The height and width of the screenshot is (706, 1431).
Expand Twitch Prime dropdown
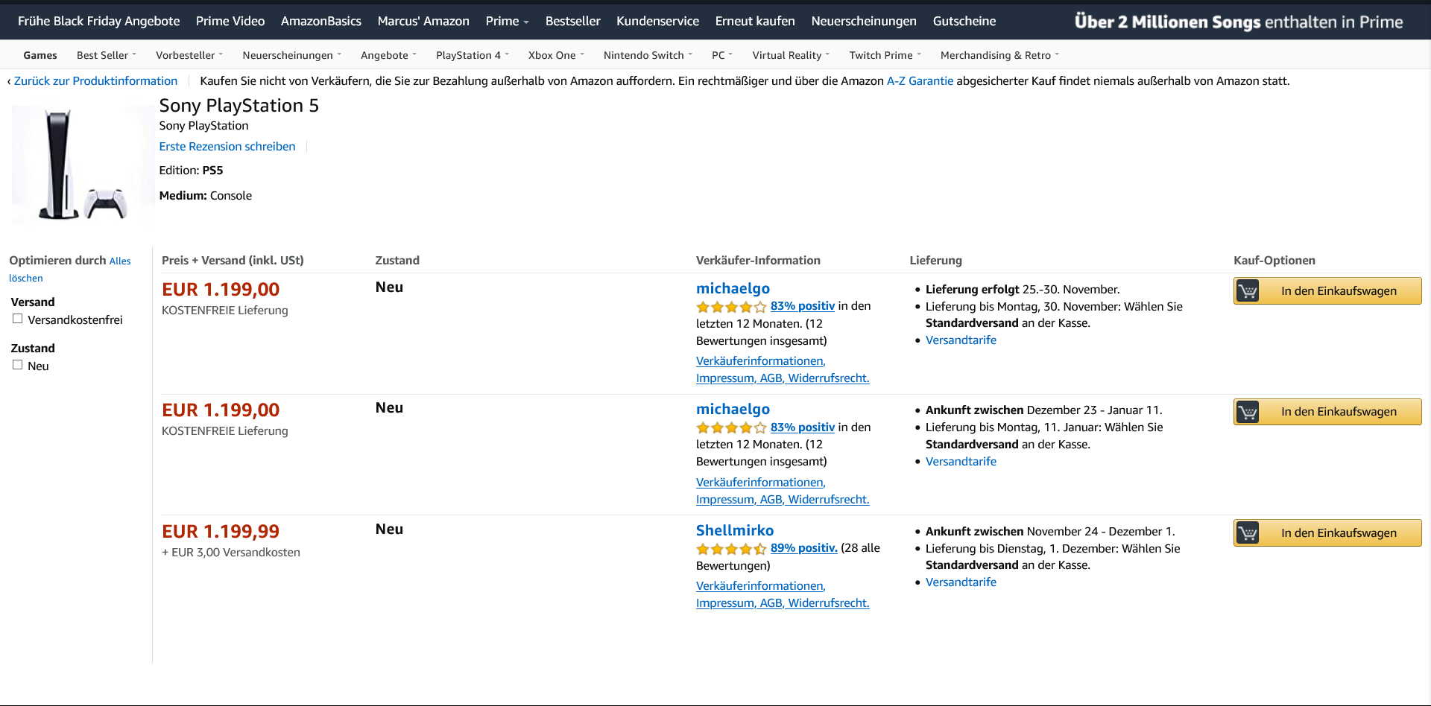click(885, 55)
